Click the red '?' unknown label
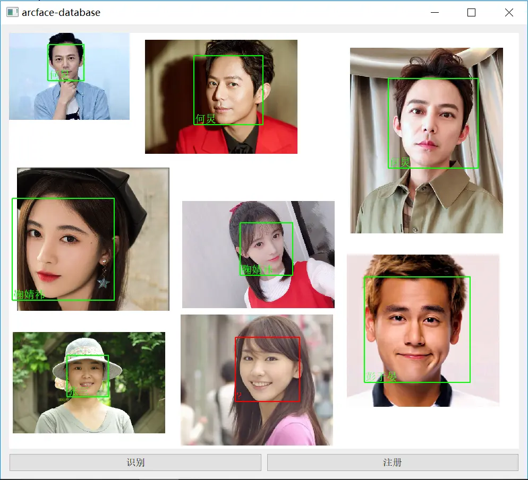This screenshot has width=528, height=480. click(x=239, y=396)
